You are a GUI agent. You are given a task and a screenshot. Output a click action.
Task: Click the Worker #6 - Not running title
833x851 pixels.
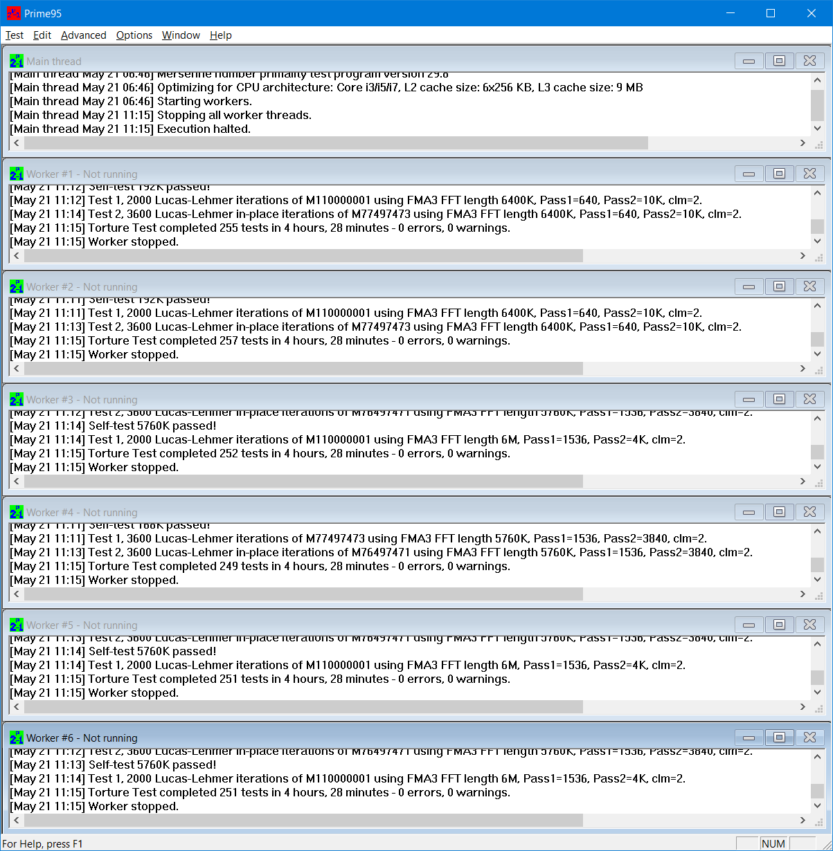[x=82, y=738]
